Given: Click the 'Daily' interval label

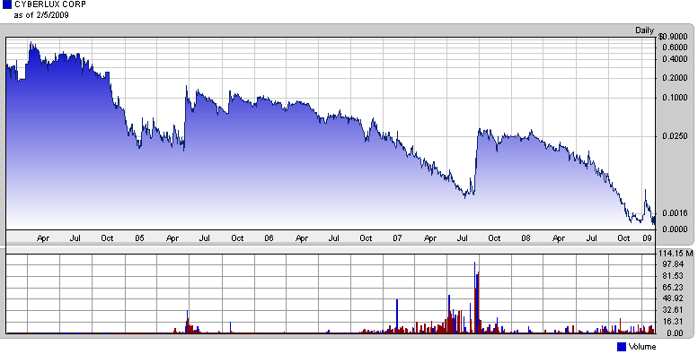Looking at the screenshot, I should click(x=645, y=30).
